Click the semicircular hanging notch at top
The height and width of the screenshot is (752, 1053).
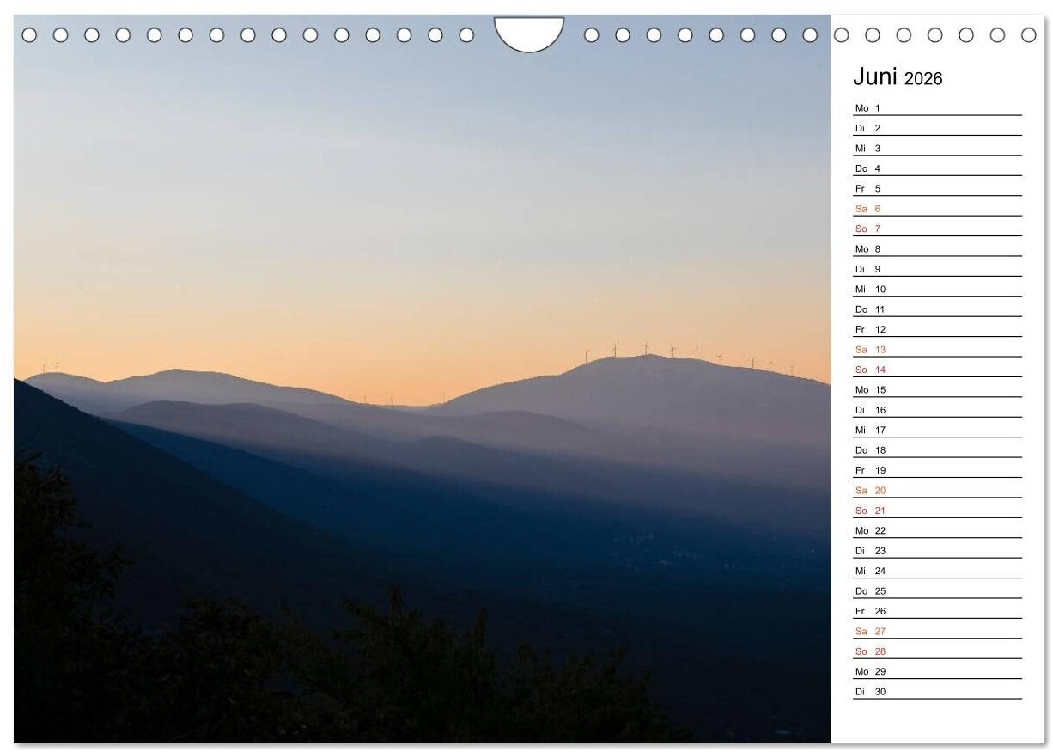point(528,33)
